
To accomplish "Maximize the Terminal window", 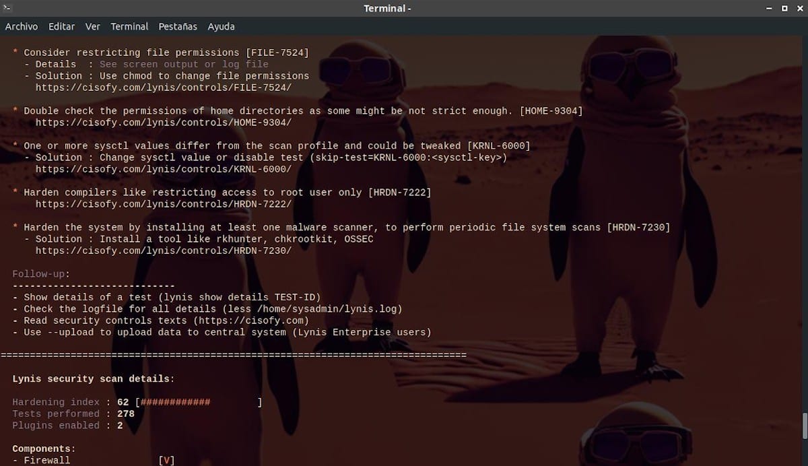I will (784, 8).
